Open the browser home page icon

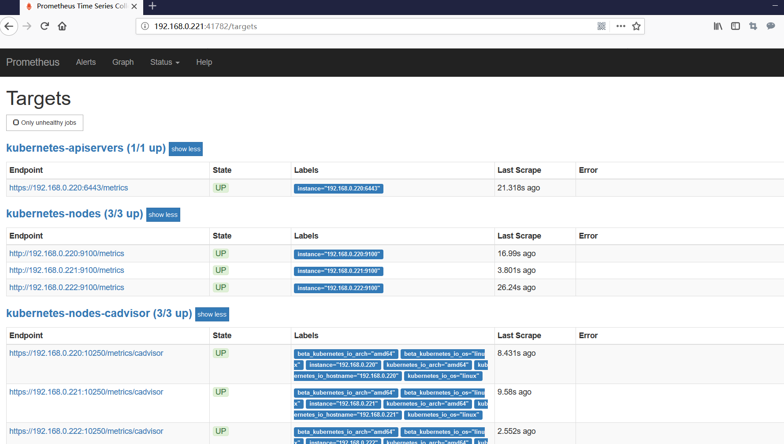pyautogui.click(x=62, y=26)
